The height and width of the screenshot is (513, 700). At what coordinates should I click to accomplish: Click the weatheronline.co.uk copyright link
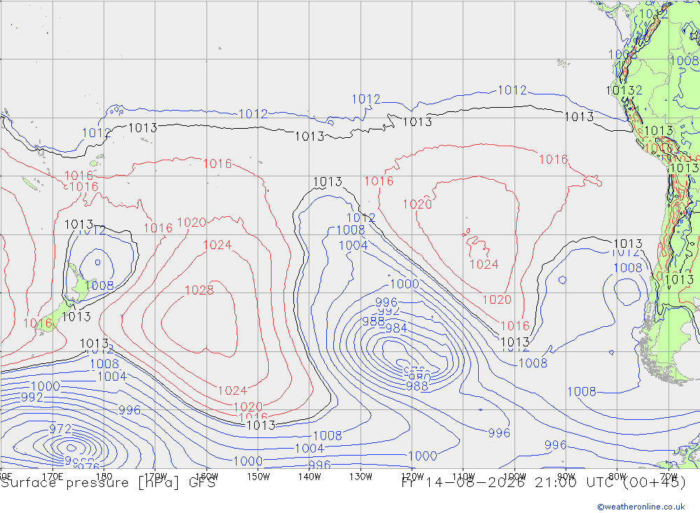click(640, 506)
